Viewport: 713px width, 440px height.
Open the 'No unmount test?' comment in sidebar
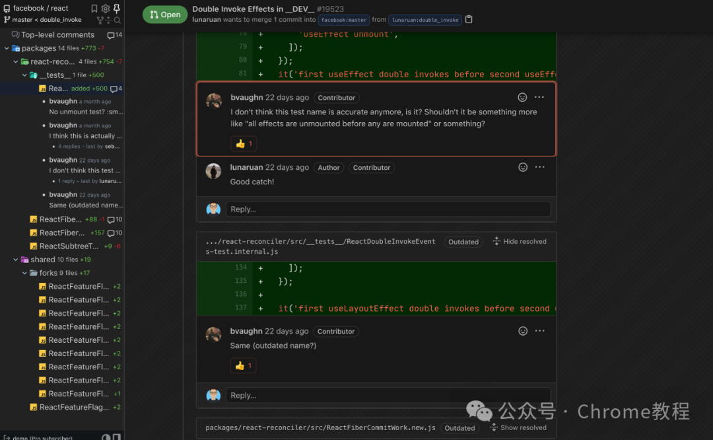(x=86, y=112)
